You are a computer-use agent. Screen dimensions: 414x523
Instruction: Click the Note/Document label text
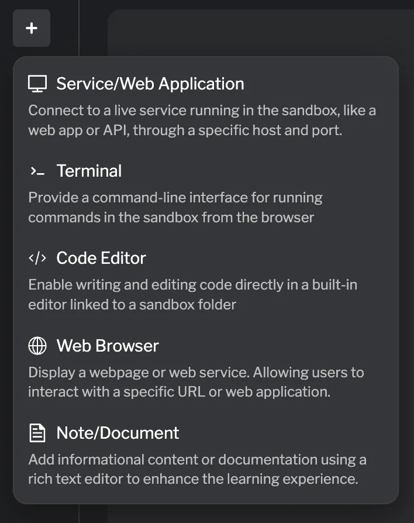click(118, 433)
